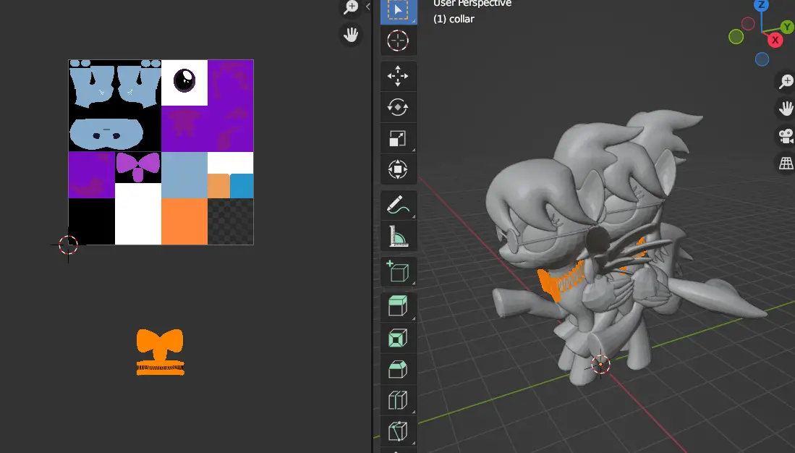
Task: Click the UV editor zoom magnifier icon
Action: pyautogui.click(x=351, y=7)
